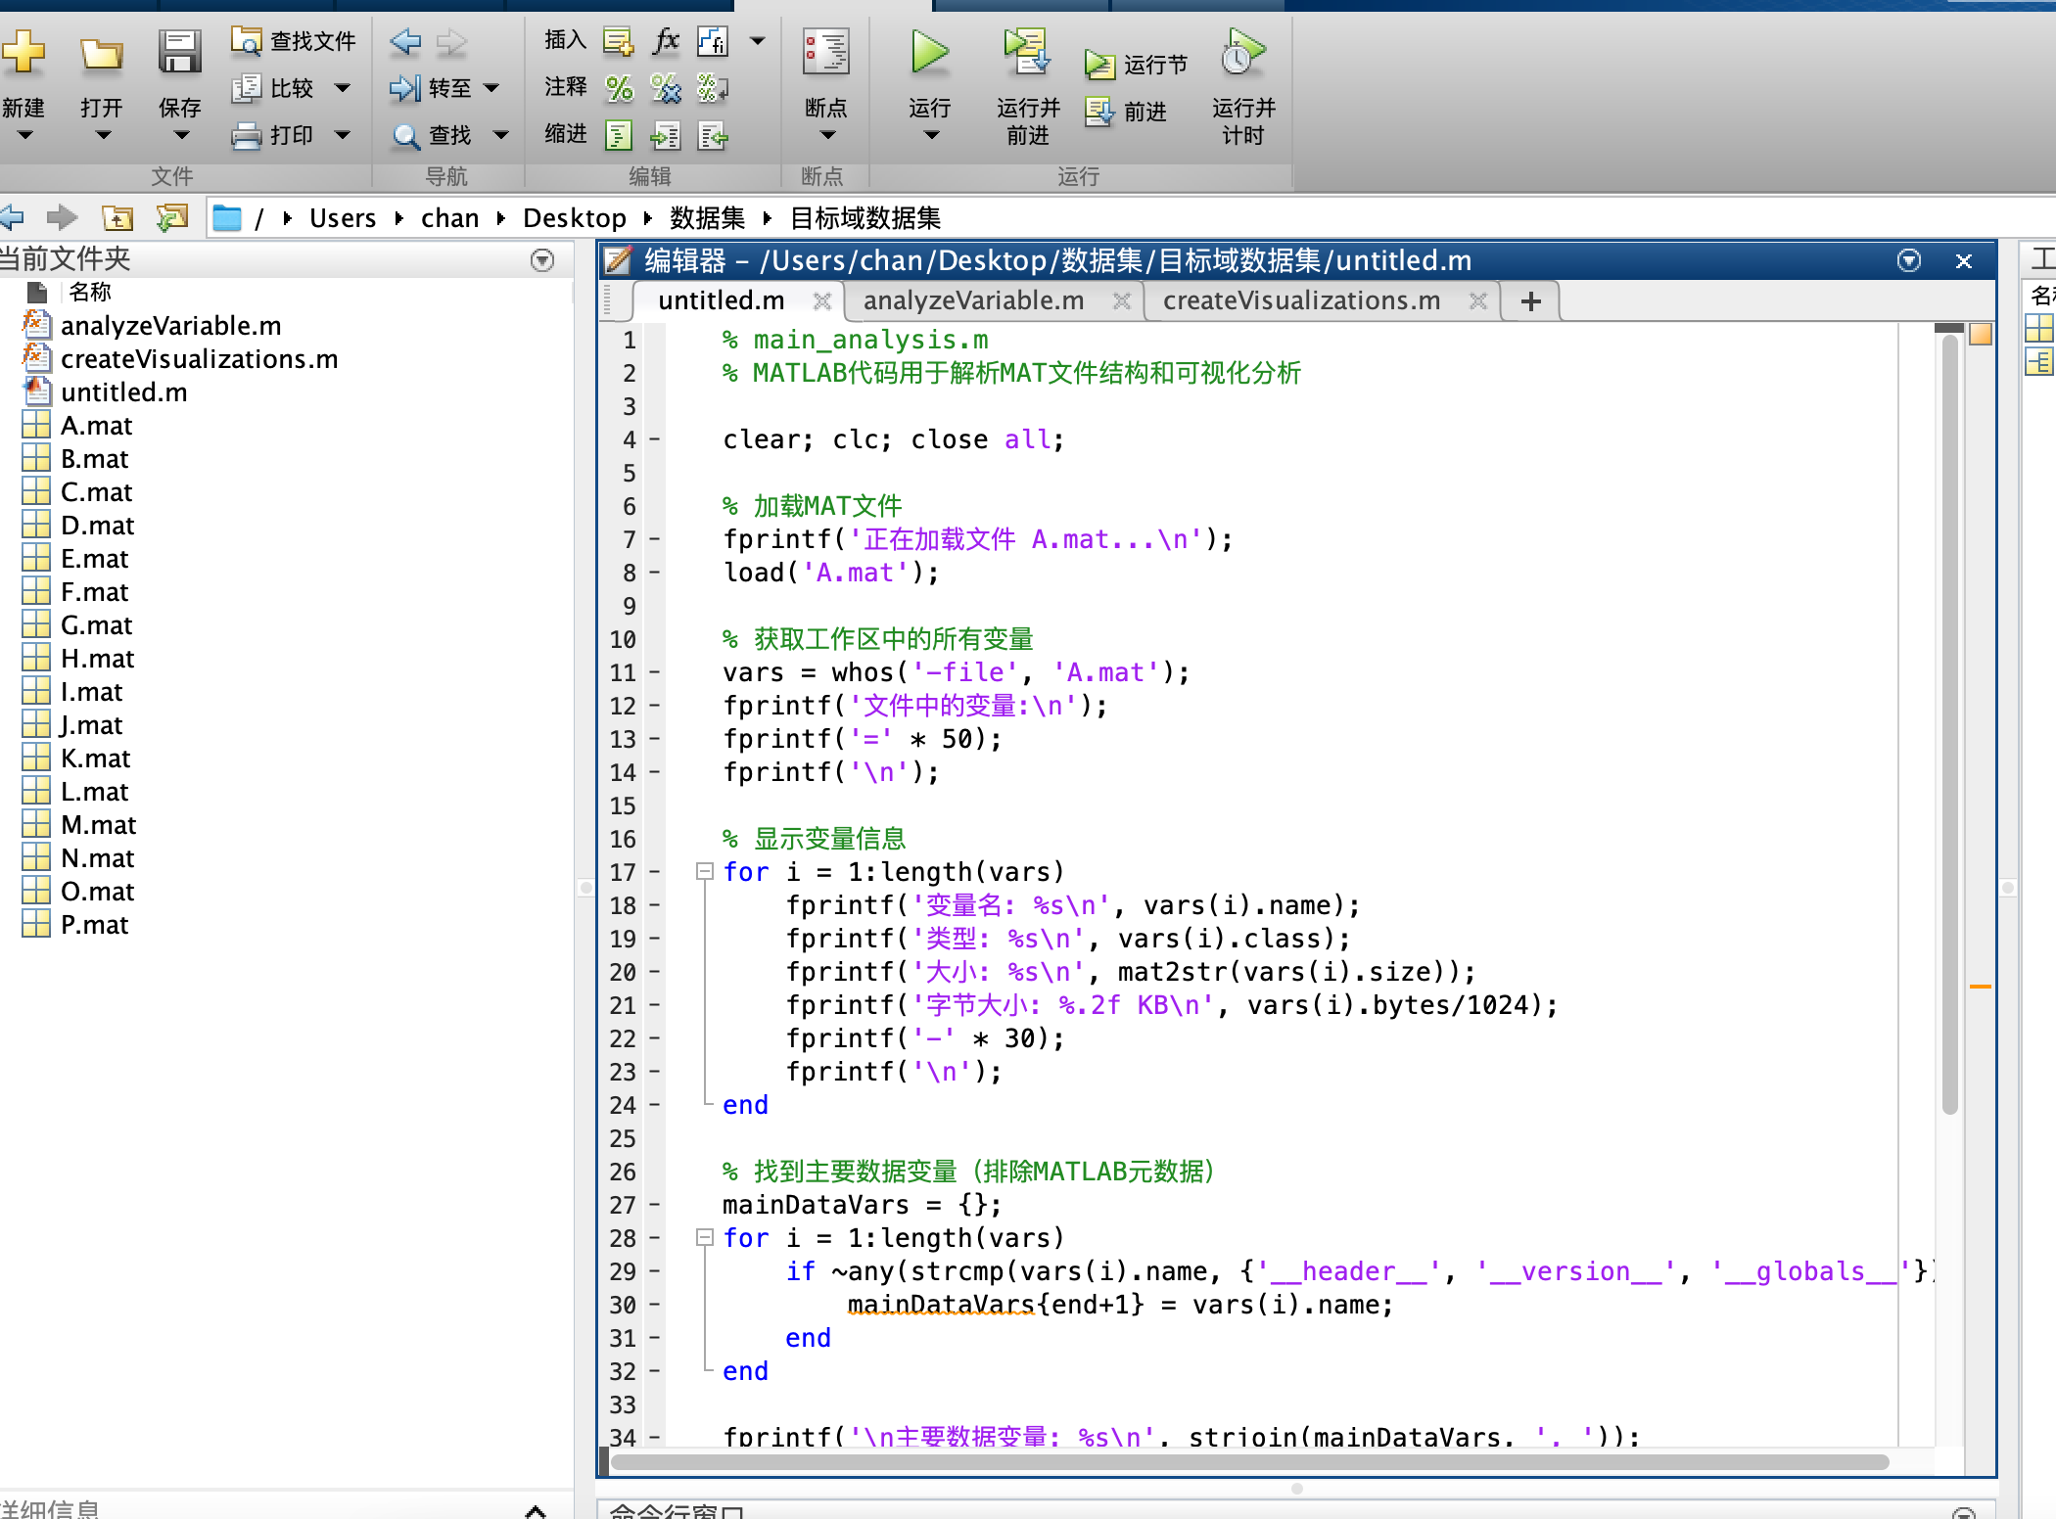
Task: Click the increase indent icon
Action: [666, 135]
